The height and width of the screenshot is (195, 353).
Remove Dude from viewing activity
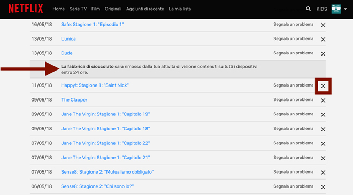(x=323, y=54)
